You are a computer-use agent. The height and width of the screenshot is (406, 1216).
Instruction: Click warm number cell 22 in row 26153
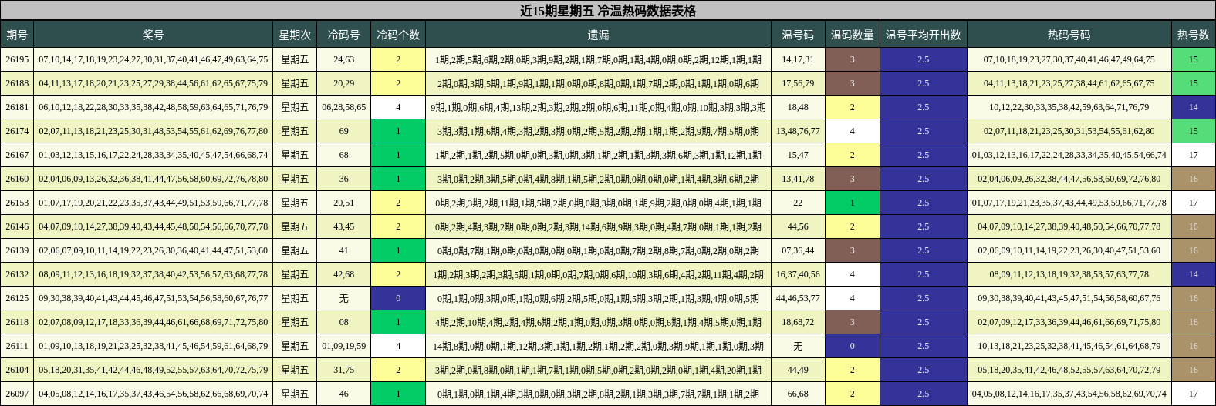point(798,203)
